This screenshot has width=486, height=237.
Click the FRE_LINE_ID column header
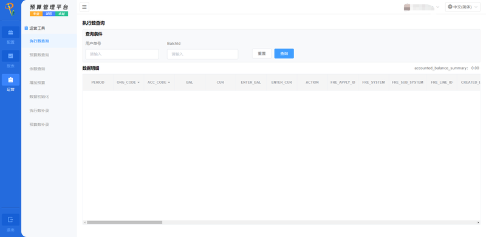(x=442, y=83)
